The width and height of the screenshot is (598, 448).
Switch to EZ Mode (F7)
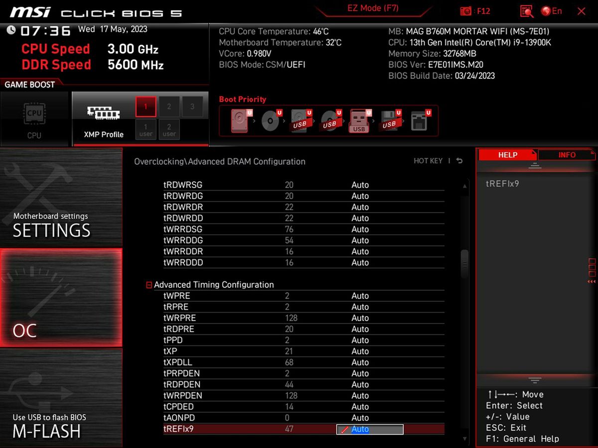373,8
